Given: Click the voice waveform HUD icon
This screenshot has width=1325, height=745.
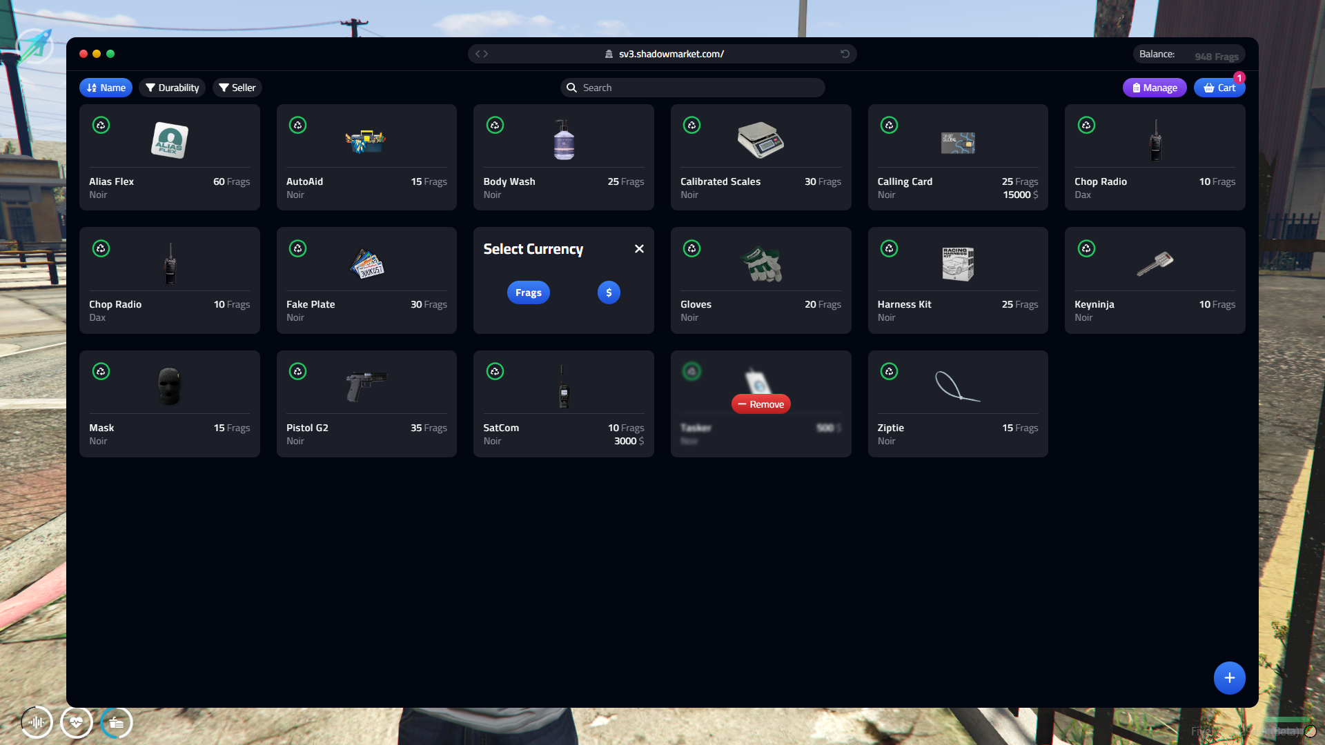Looking at the screenshot, I should [x=37, y=723].
